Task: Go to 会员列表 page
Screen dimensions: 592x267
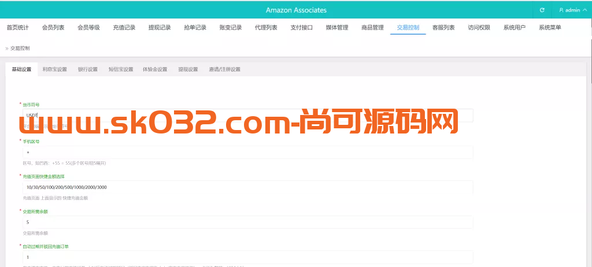Action: click(x=53, y=28)
